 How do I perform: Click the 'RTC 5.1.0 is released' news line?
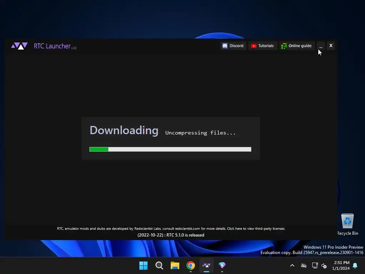(171, 235)
